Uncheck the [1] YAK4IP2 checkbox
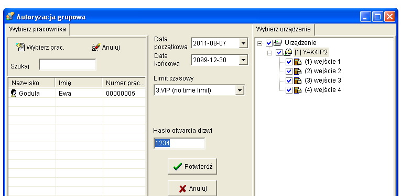Viewport: 401px width, 196px height. pyautogui.click(x=279, y=53)
